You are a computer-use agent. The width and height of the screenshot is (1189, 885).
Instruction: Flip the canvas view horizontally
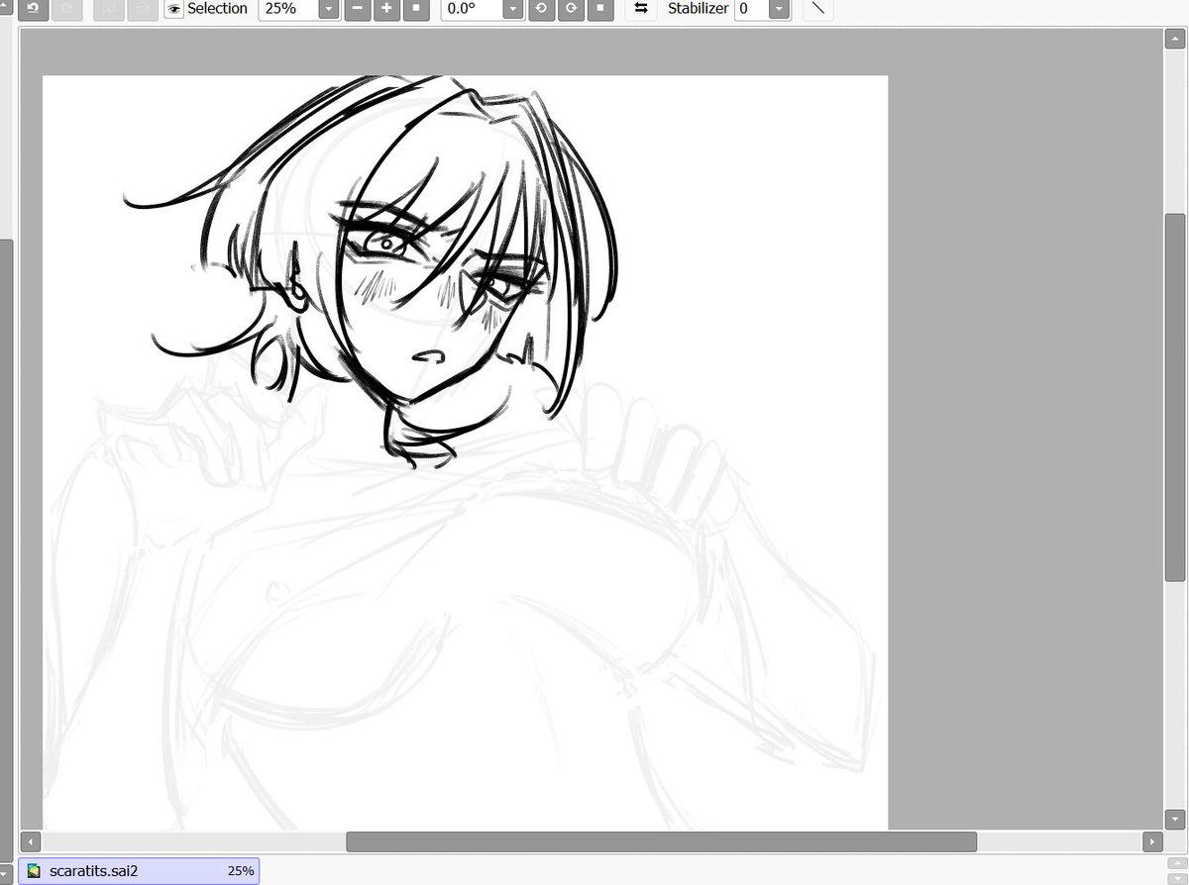tap(641, 9)
